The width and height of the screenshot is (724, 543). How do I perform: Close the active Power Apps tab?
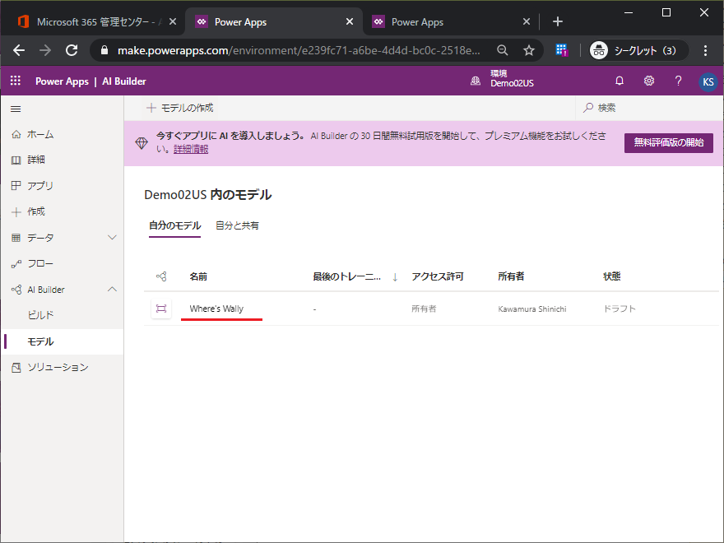[350, 21]
